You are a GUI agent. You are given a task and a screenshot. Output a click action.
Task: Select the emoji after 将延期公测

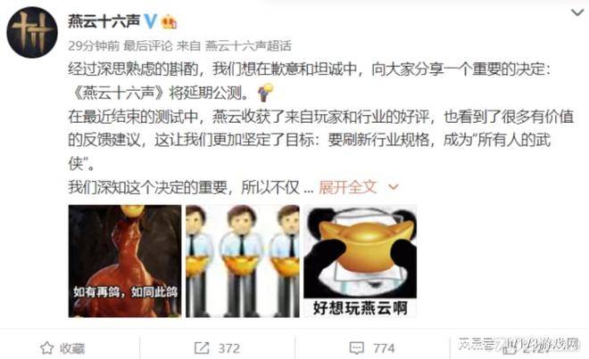(266, 93)
